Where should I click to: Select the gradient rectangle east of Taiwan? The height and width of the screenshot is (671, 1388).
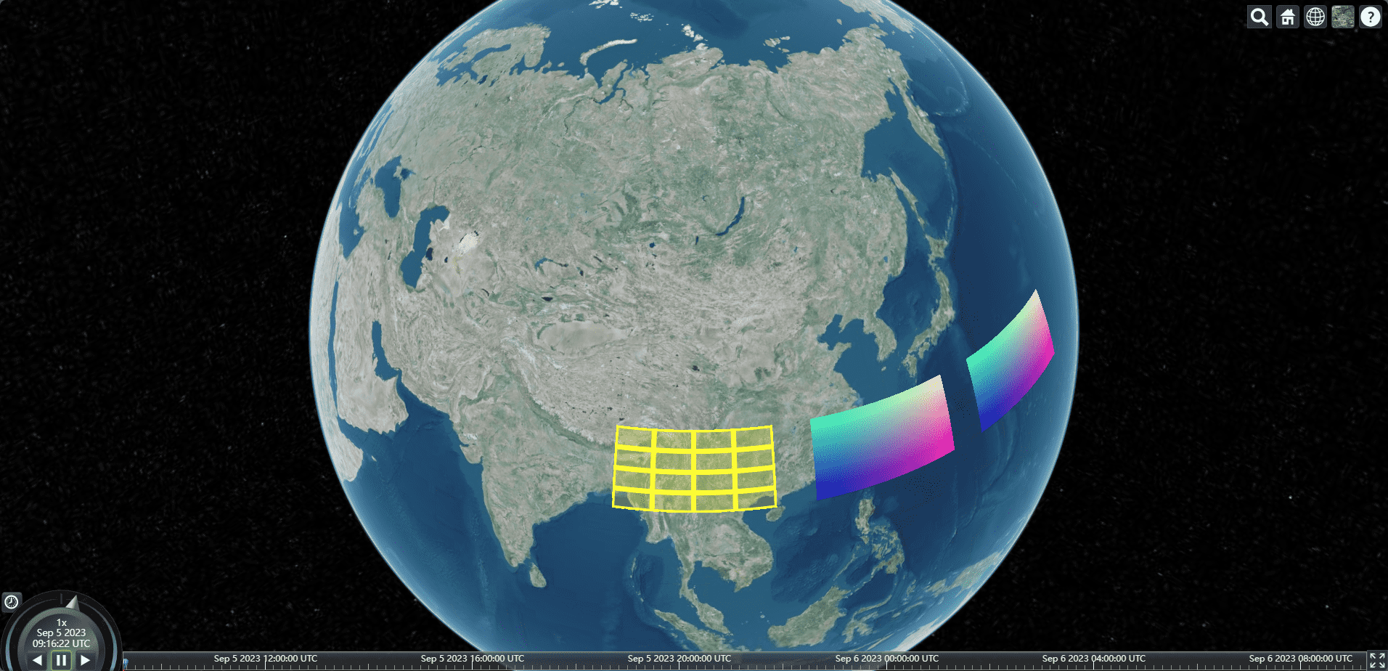coord(882,439)
